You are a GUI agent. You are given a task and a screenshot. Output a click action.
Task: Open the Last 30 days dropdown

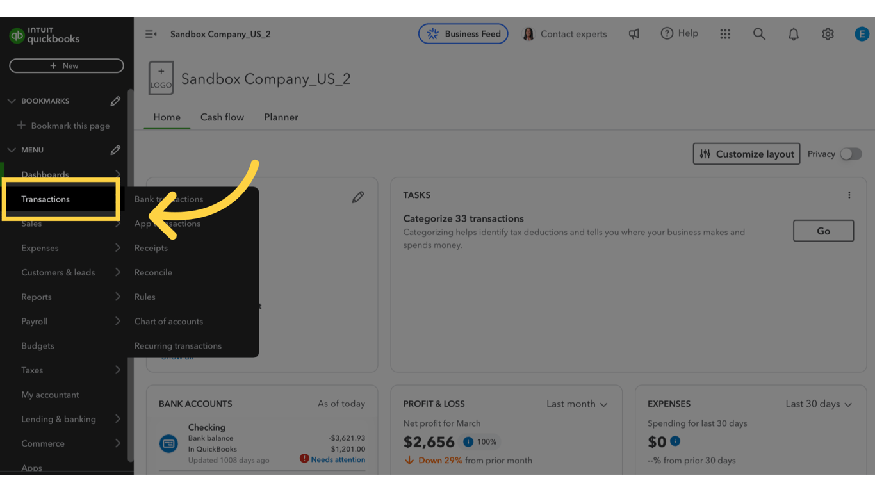pos(819,404)
